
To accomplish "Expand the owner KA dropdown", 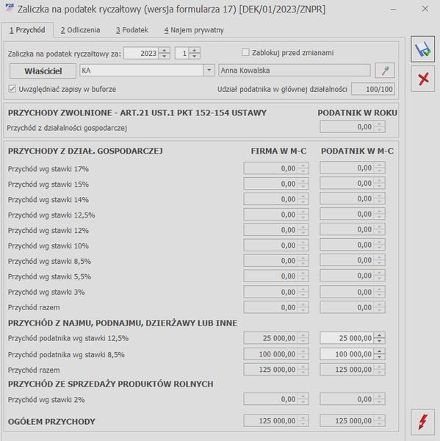I will (x=209, y=70).
